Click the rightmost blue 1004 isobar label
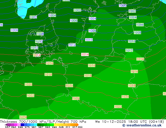166x128 pixels. pyautogui.click(x=133, y=17)
